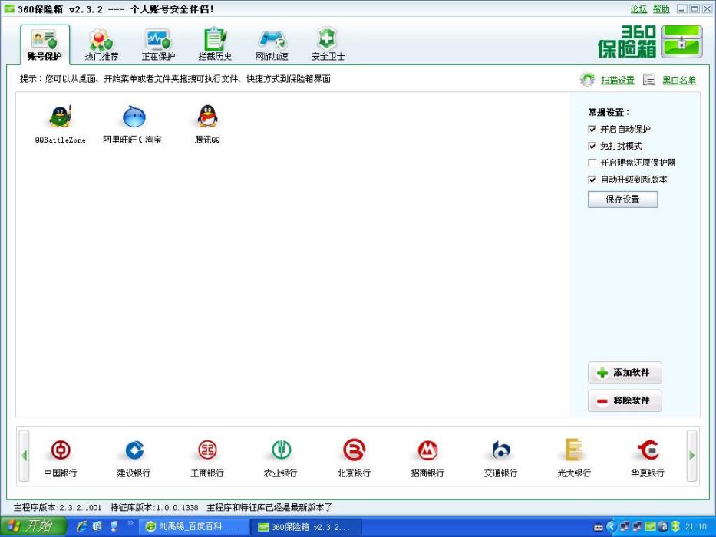Viewport: 716px width, 537px height.
Task: Select the 中国银行 icon
Action: [61, 450]
